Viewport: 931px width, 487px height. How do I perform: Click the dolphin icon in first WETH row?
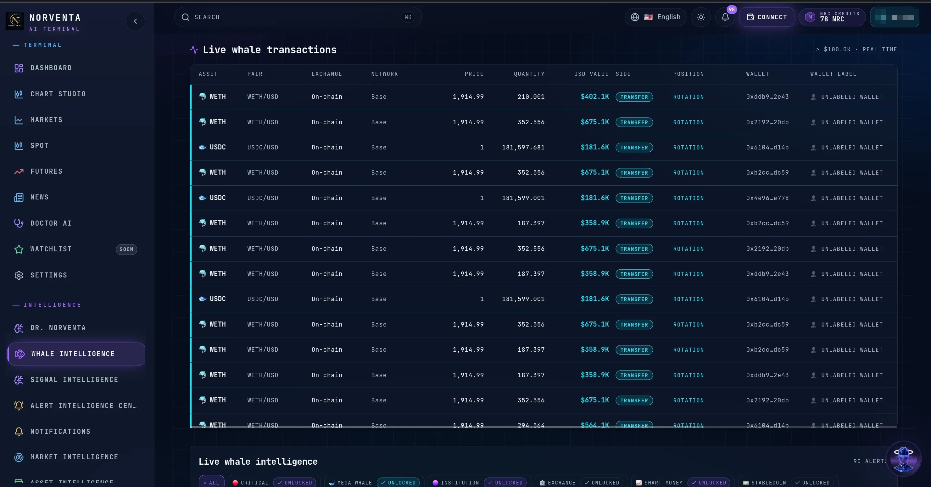[x=203, y=97]
